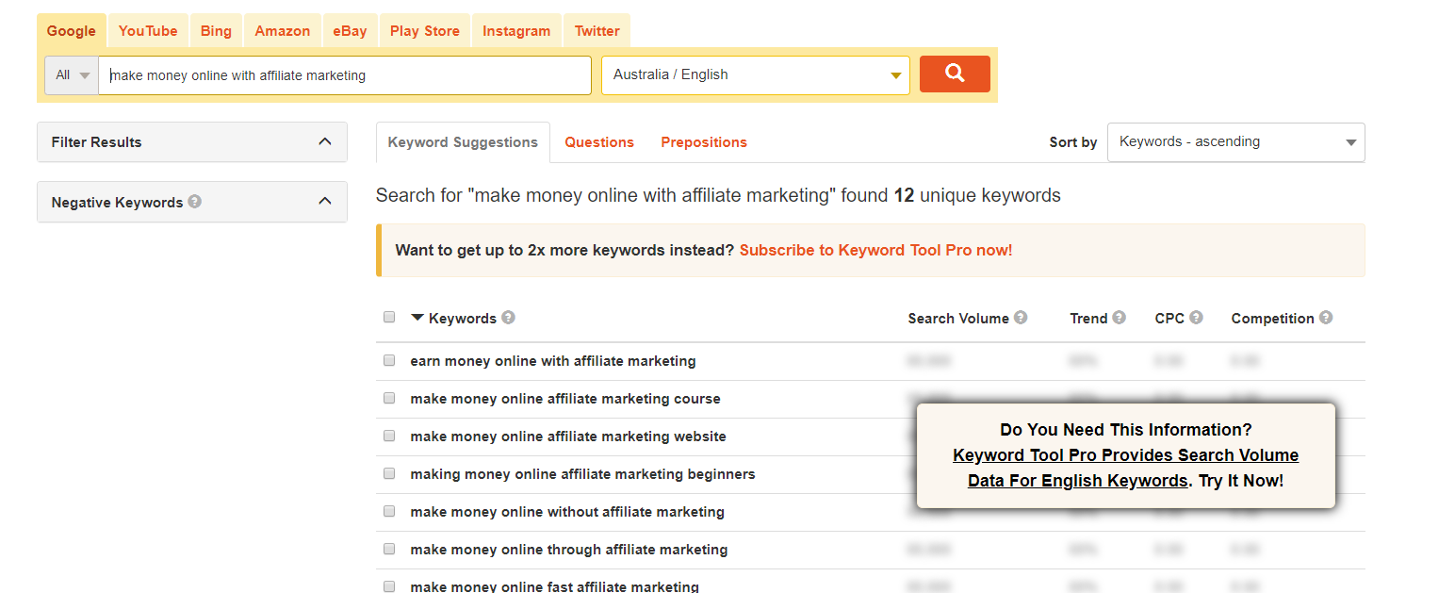Check "make money online fast affiliate marketing" row
Viewport: 1455px width, 593px height.
pyautogui.click(x=389, y=586)
